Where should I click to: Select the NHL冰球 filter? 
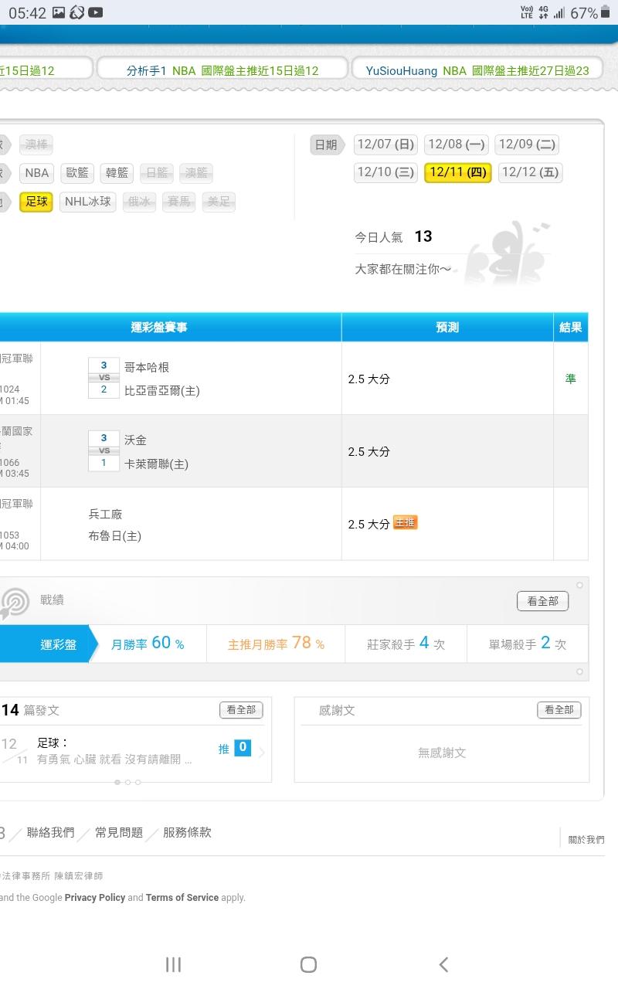(88, 202)
